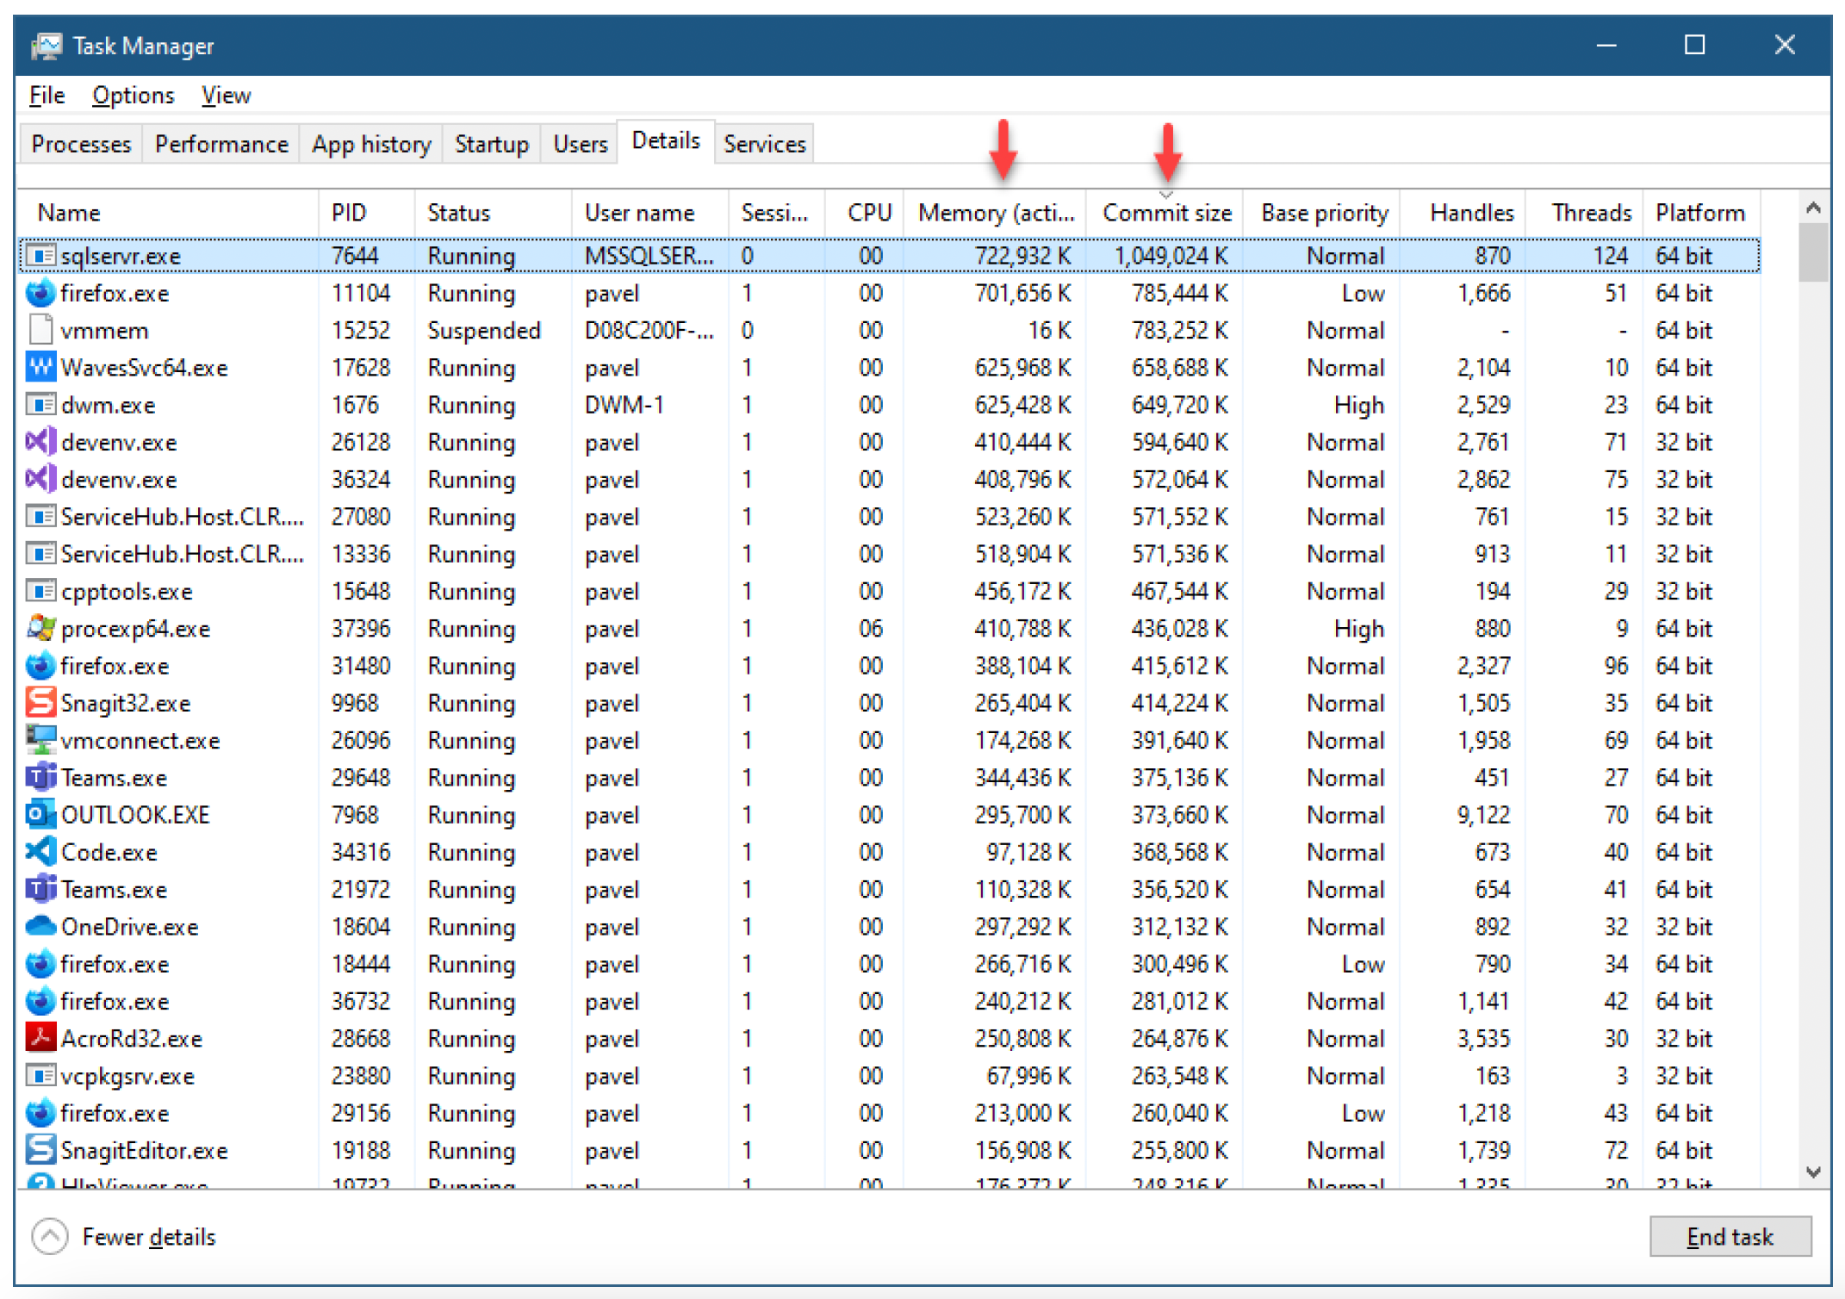Click the SnagitEditor.exe icon
Screen dimensions: 1845x1299
click(x=40, y=1150)
